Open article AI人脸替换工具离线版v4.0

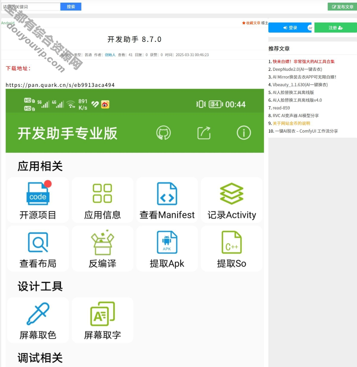coord(297,100)
